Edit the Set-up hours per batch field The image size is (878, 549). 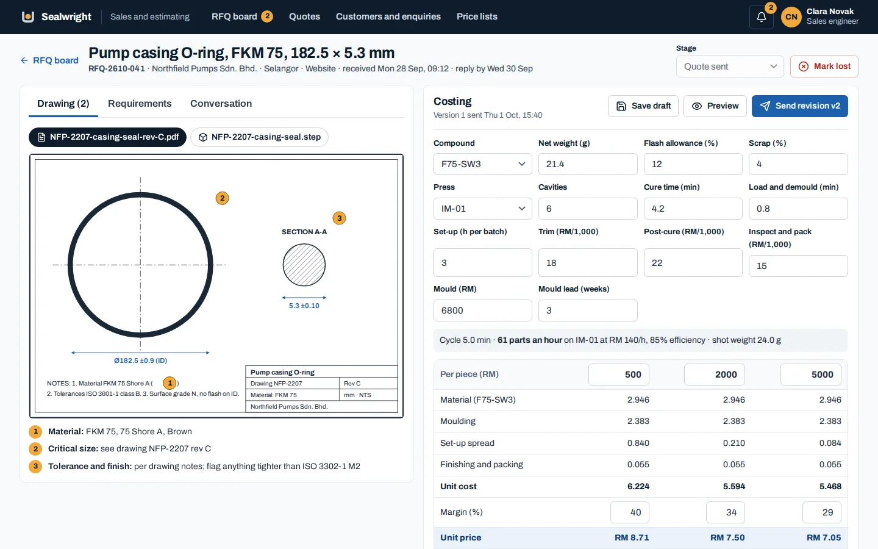pyautogui.click(x=483, y=263)
